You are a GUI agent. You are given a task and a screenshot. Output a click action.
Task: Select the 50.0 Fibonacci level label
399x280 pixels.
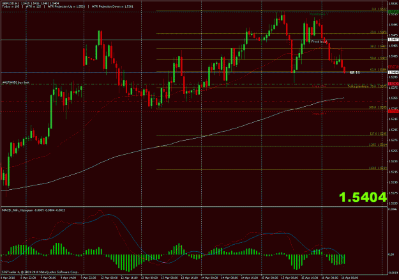click(378, 58)
